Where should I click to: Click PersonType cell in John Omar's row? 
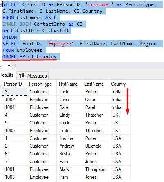click(x=42, y=100)
